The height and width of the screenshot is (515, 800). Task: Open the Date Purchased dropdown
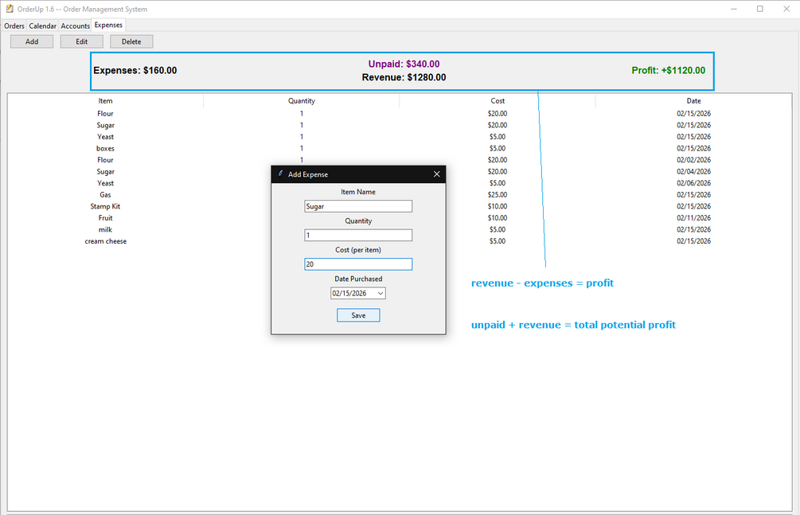coord(380,294)
